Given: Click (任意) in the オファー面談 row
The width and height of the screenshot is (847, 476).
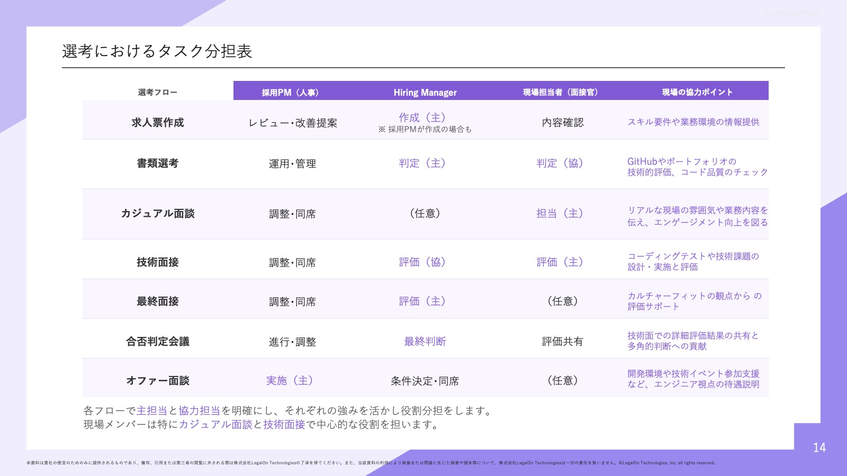Looking at the screenshot, I should (x=563, y=381).
